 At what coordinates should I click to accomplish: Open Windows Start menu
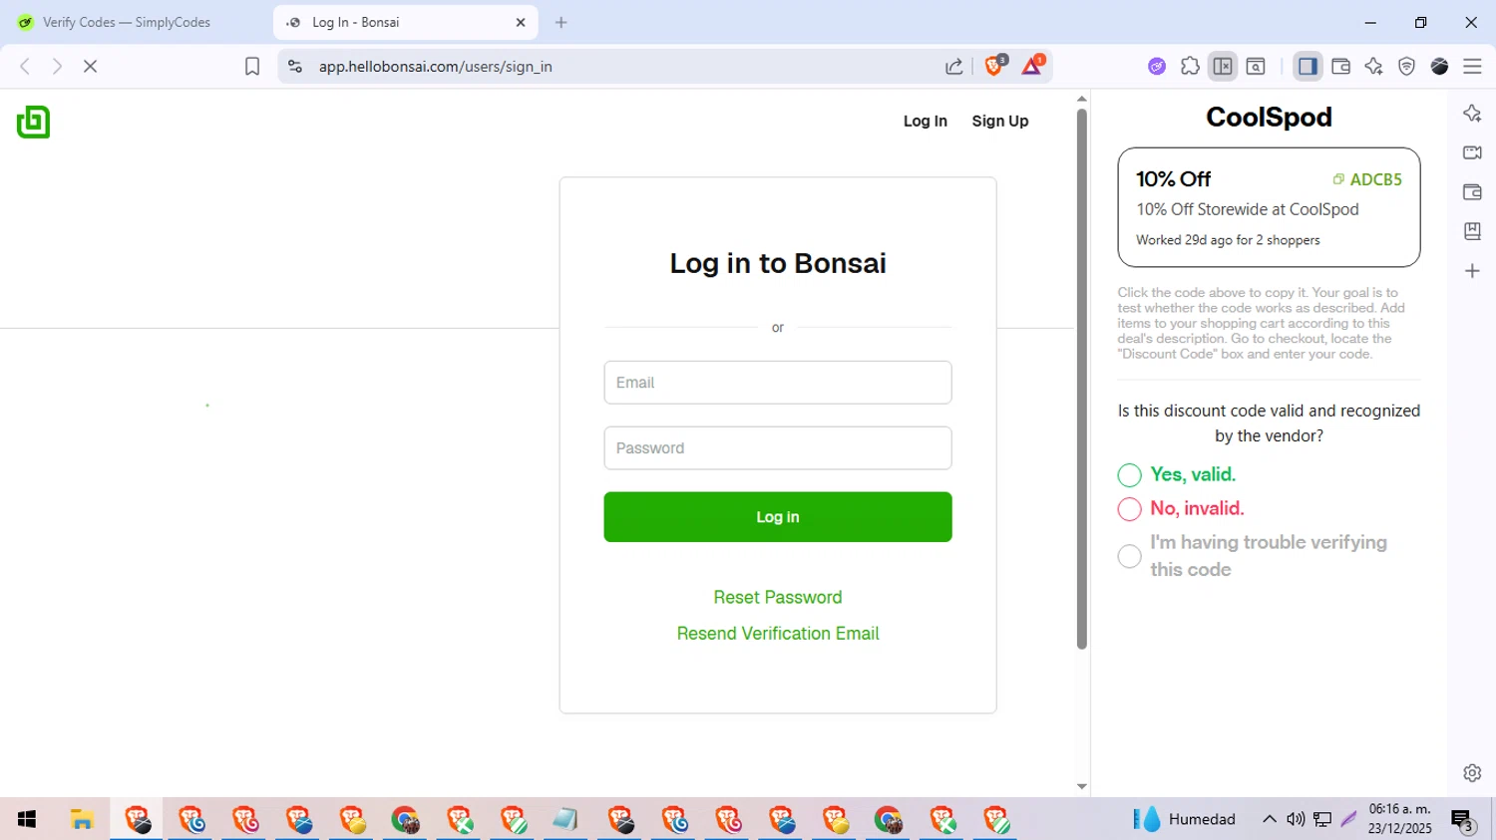27,819
